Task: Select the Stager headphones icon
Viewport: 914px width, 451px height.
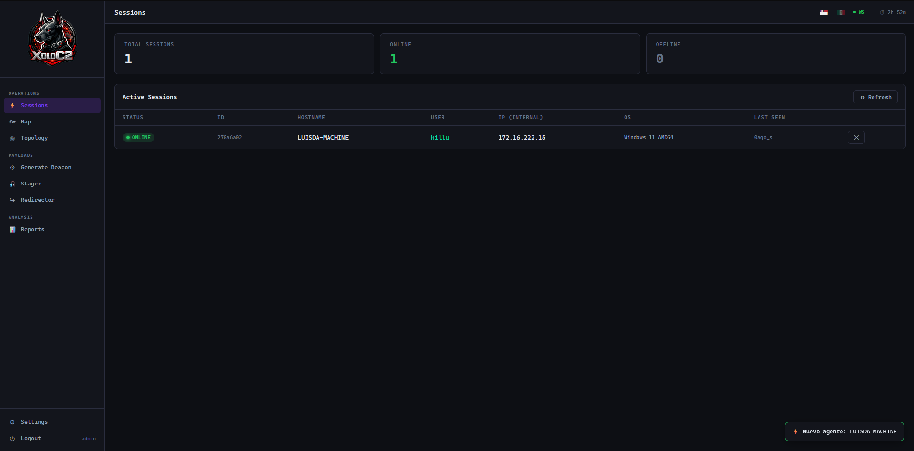Action: click(x=12, y=184)
